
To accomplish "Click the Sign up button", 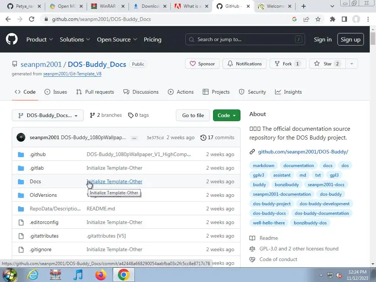I will coord(350,40).
